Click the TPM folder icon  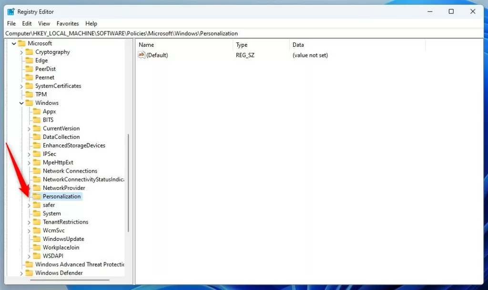29,94
